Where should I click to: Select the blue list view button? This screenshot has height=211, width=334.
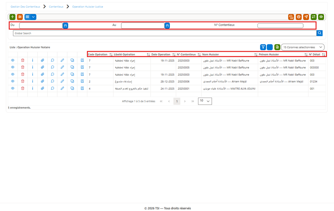coord(28,17)
